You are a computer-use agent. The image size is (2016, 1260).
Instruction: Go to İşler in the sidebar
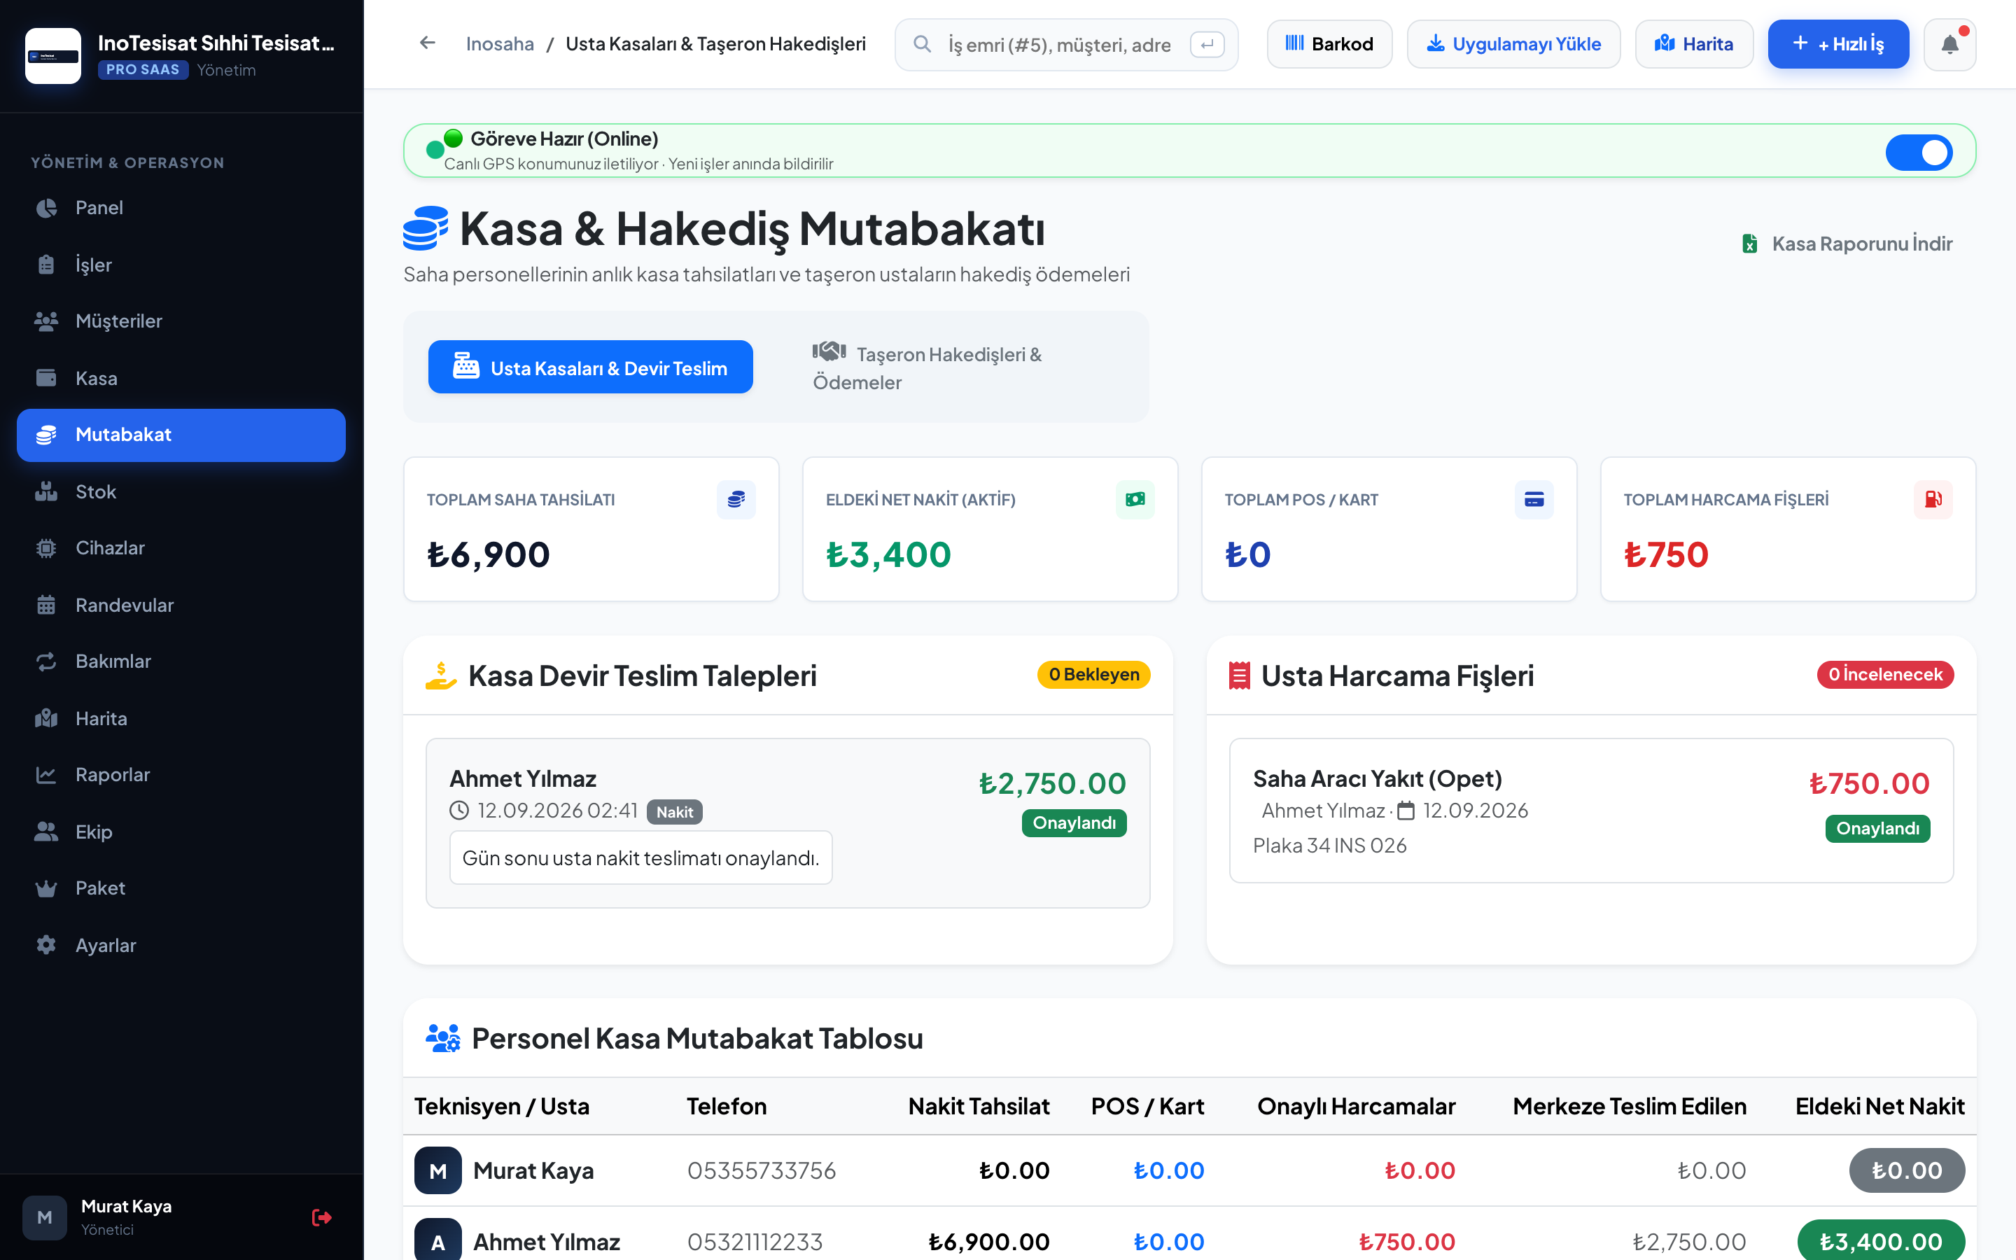click(x=181, y=264)
